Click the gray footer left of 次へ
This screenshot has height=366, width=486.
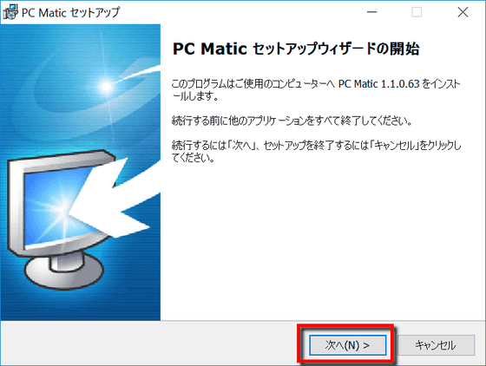click(148, 343)
